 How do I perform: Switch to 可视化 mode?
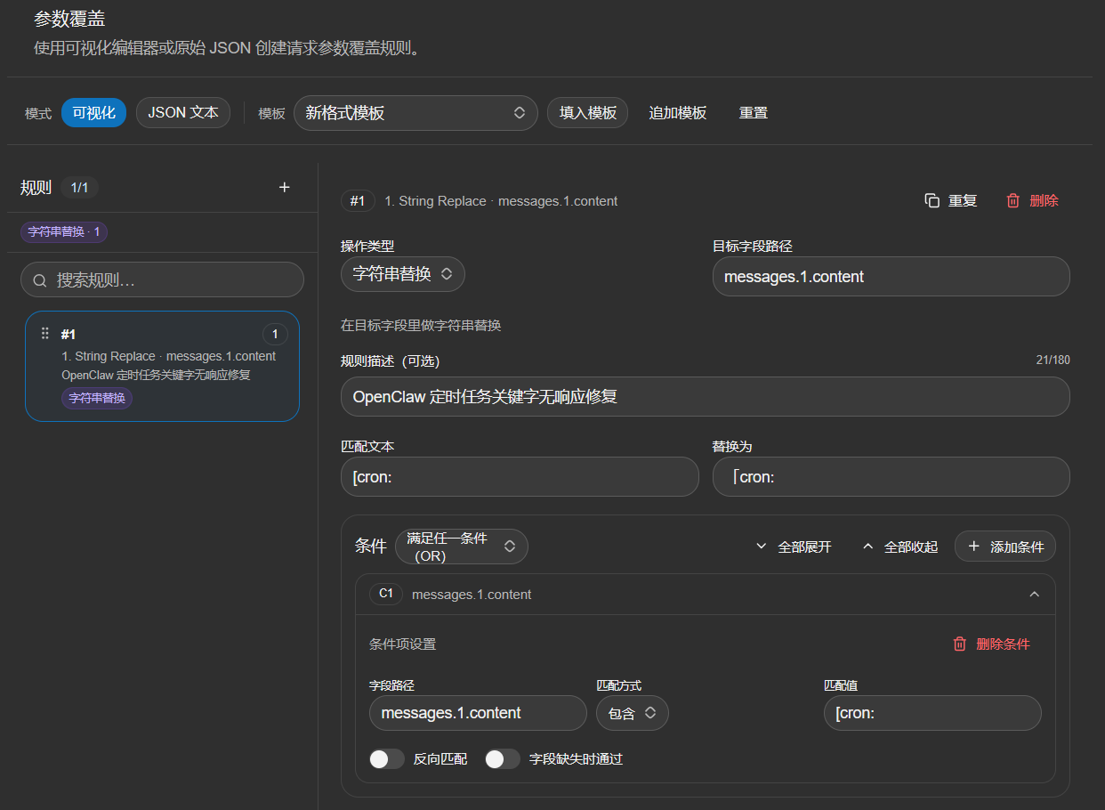(93, 113)
